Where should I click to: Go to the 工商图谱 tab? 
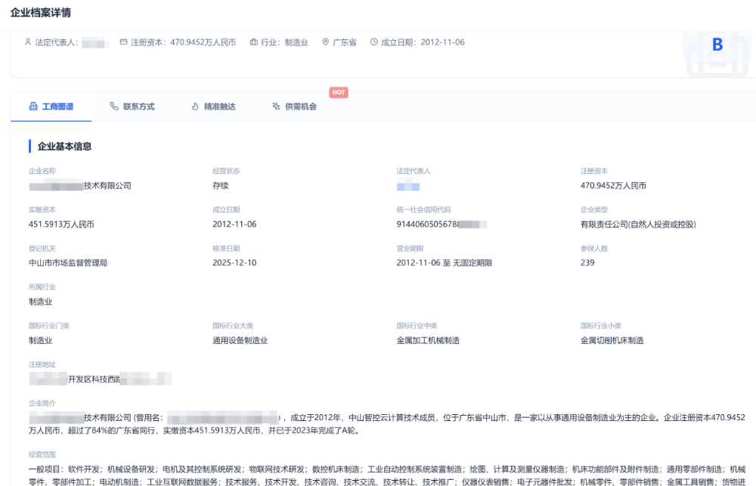[x=57, y=107]
